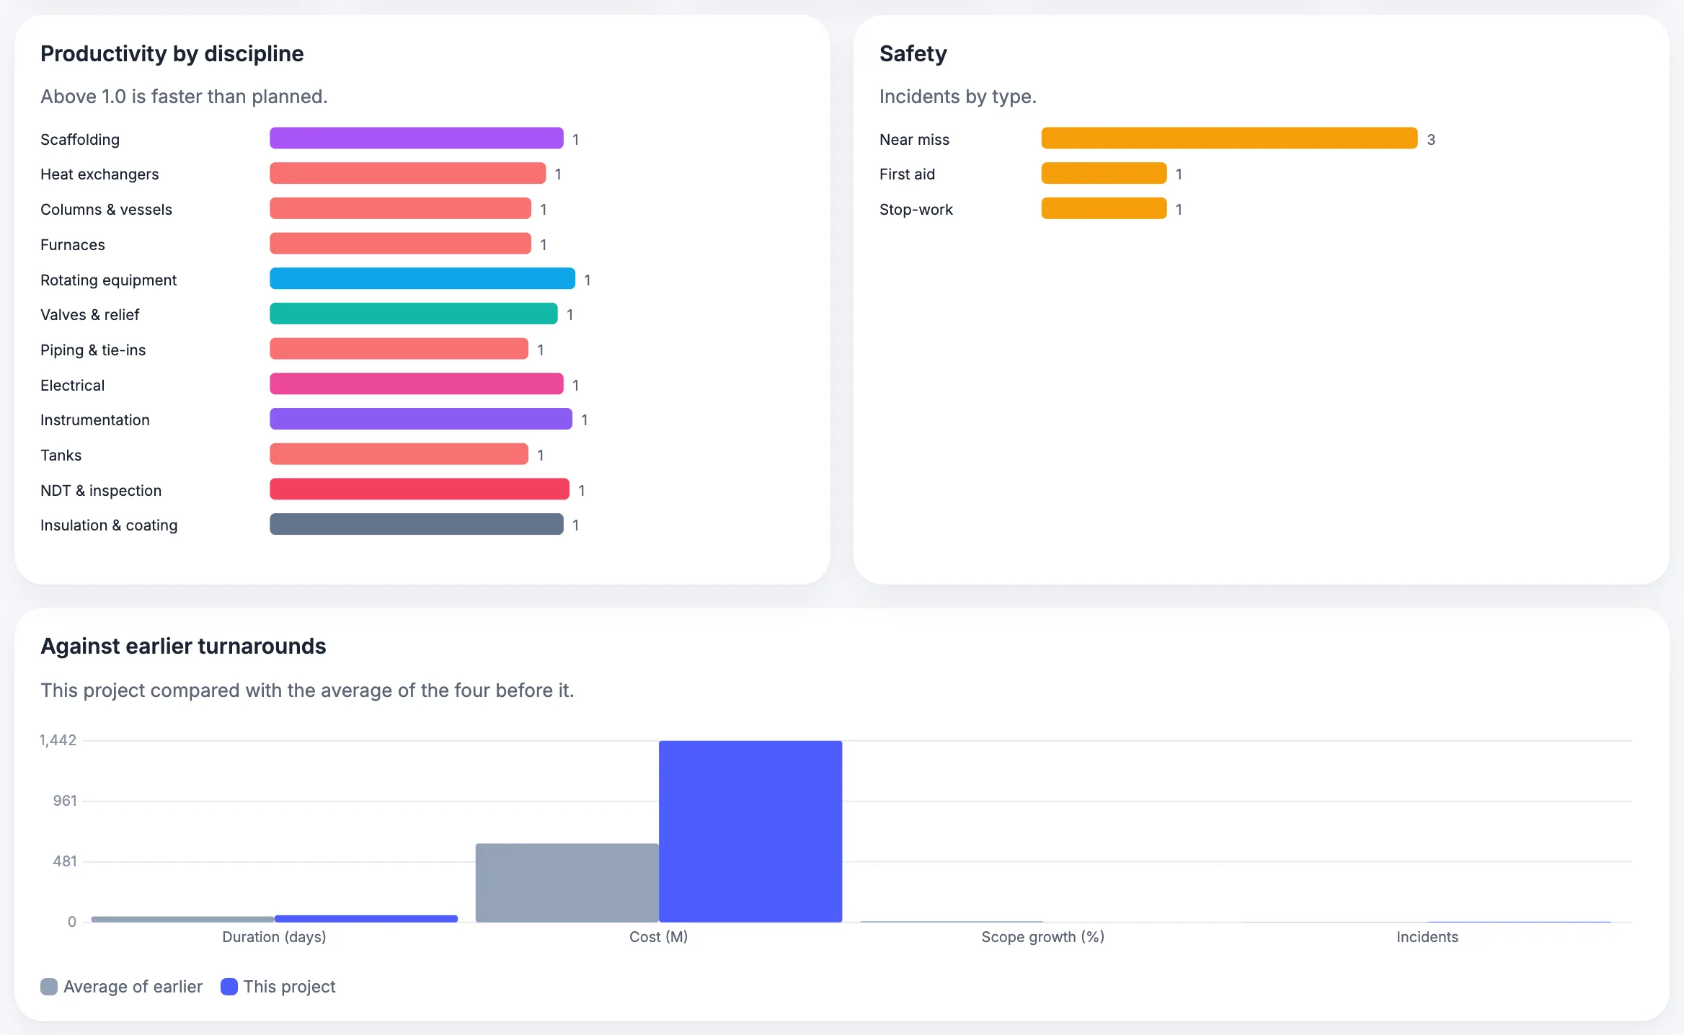Select the blue Rotating equipment bar
Screen dimensions: 1684x1035
422,278
